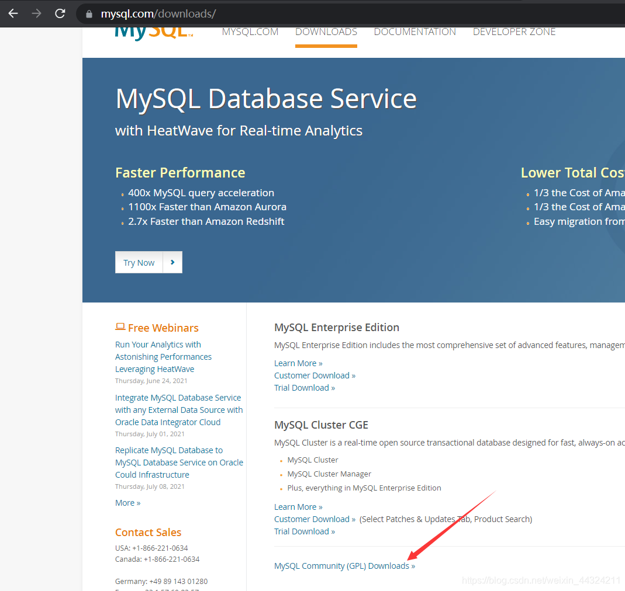Click 1100x Faster than Amazon Aurora text
The image size is (625, 591).
(x=208, y=207)
